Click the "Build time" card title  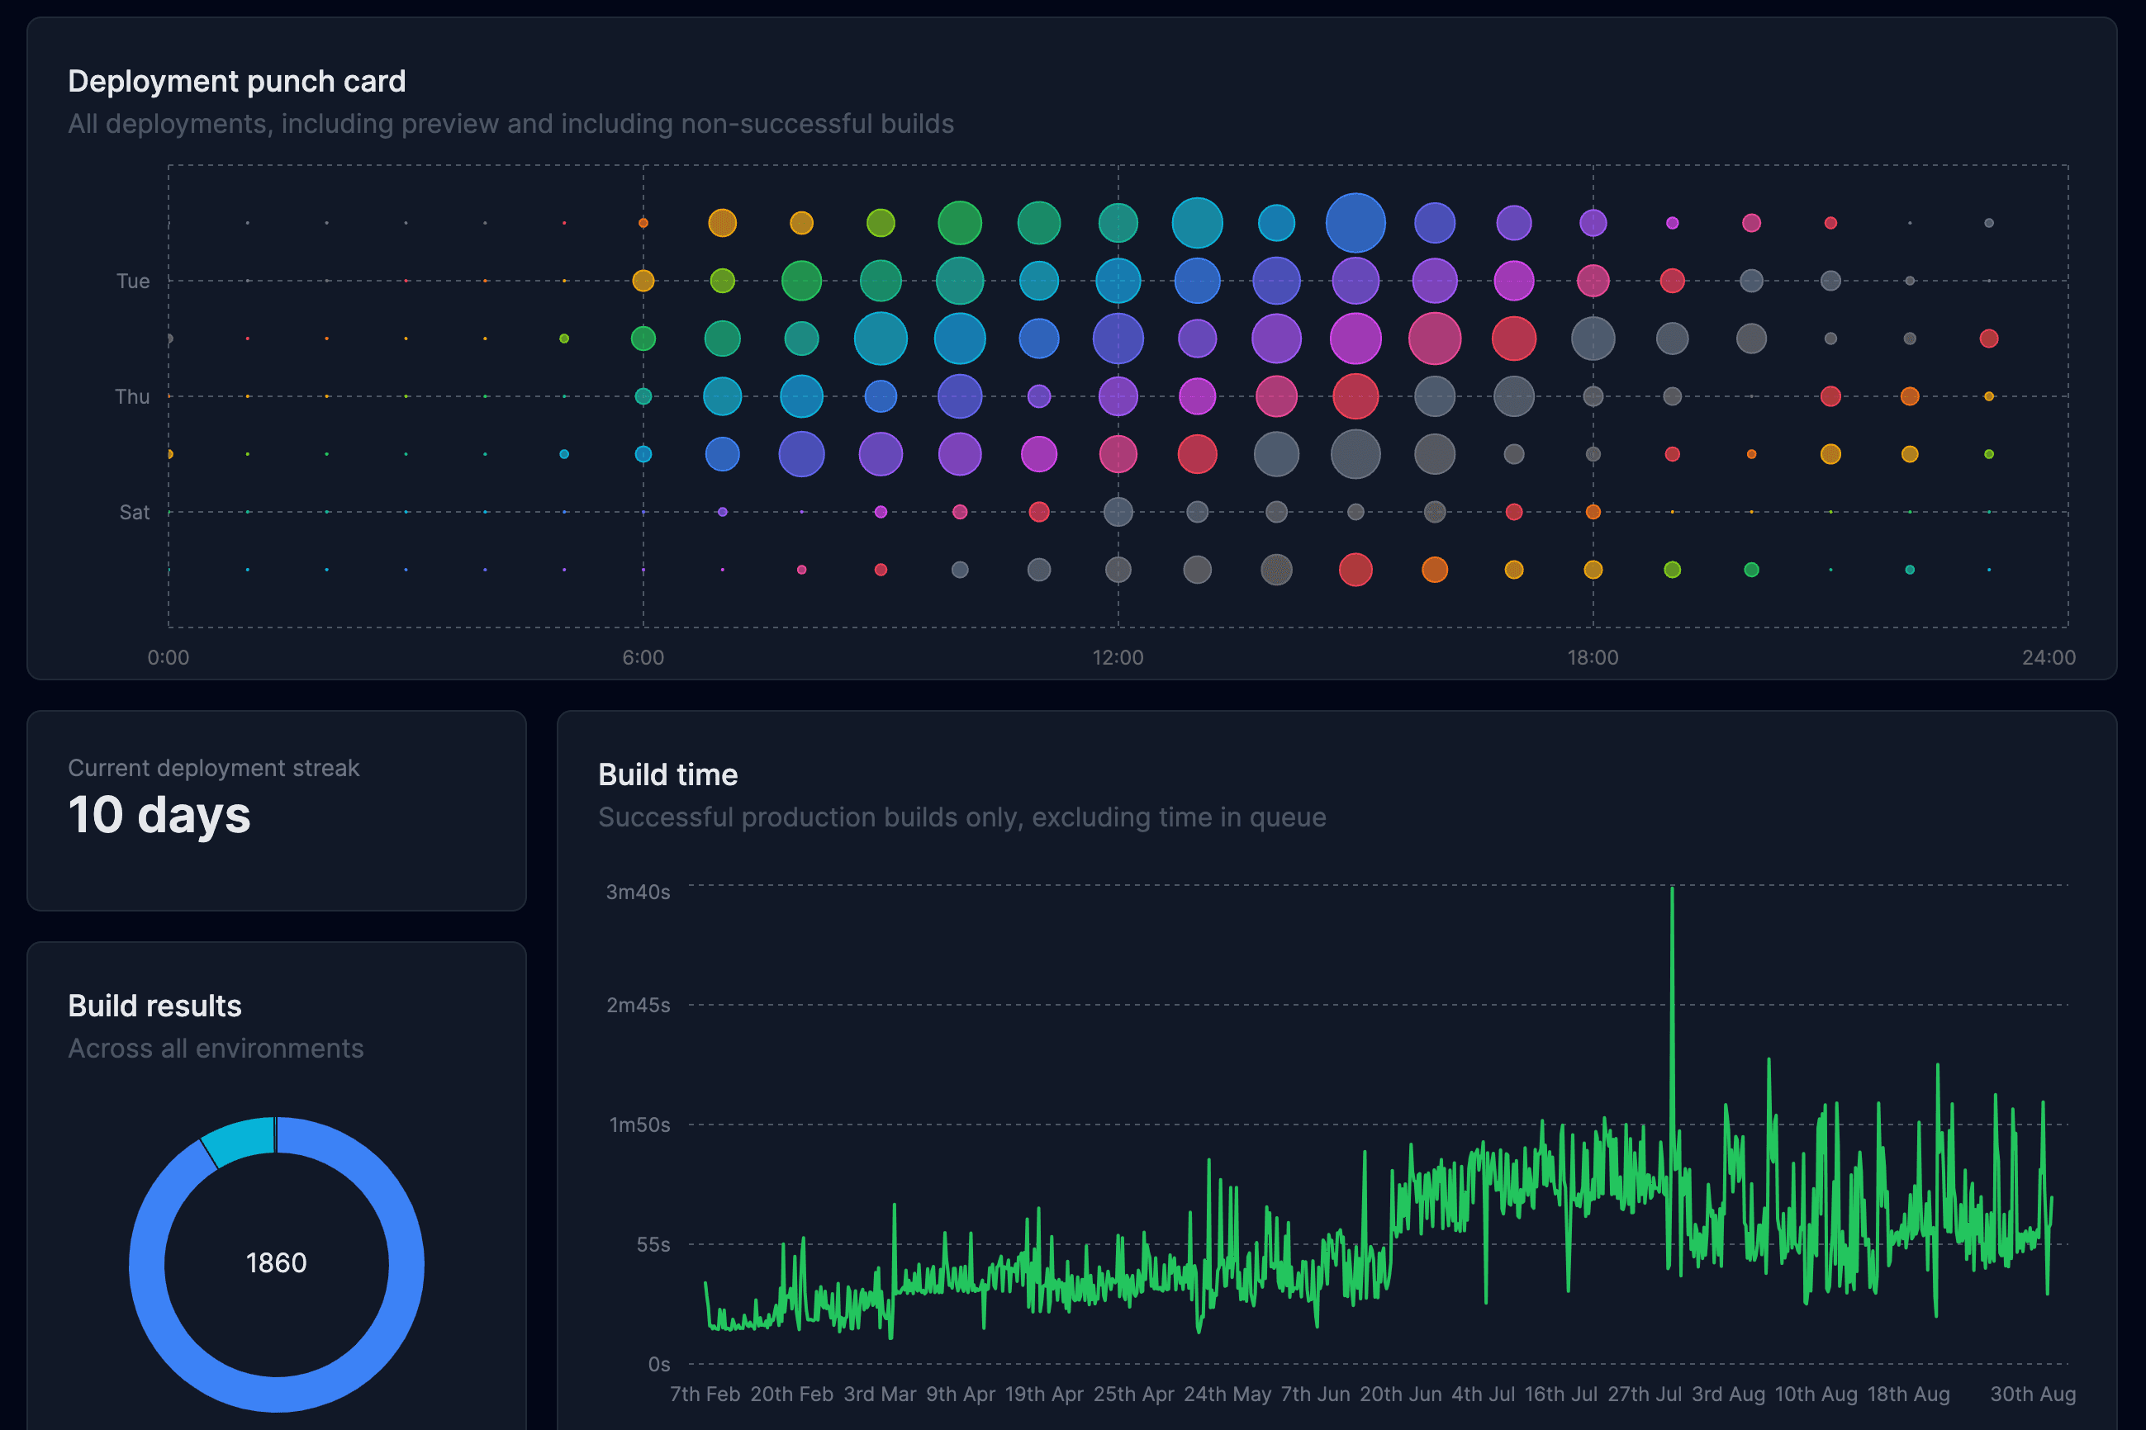668,774
